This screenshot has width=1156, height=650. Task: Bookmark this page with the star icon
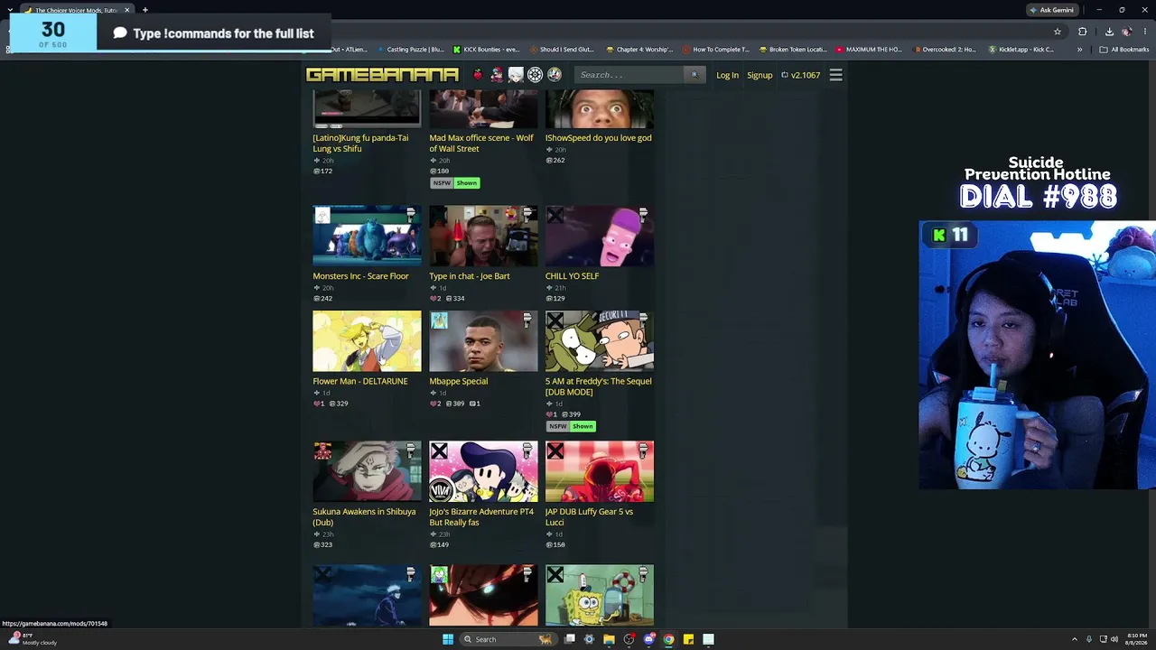1058,32
